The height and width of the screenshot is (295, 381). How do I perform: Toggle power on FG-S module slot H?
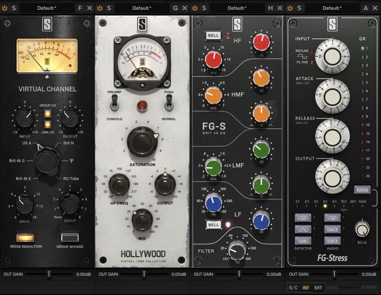coord(195,8)
